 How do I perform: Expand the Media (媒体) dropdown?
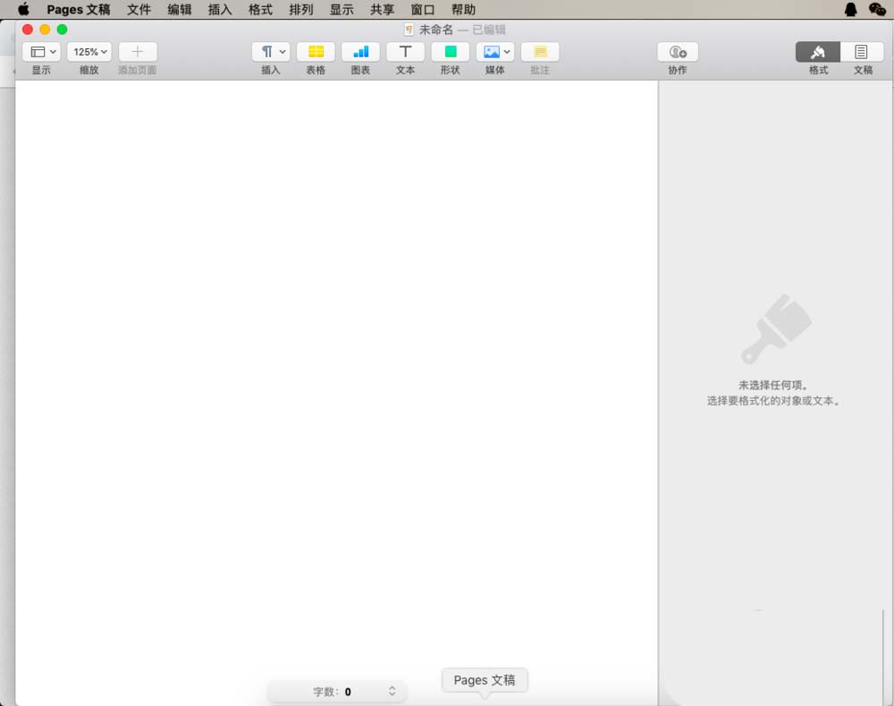pyautogui.click(x=494, y=52)
